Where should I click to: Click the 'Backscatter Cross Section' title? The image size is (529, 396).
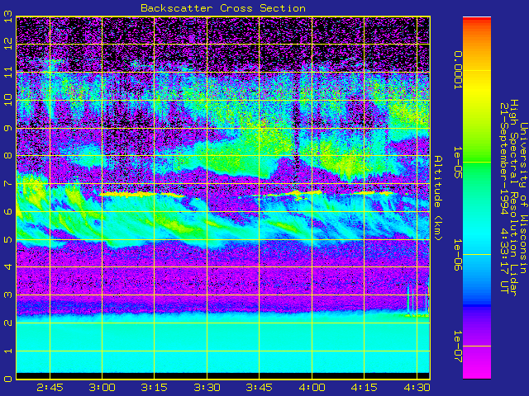(x=223, y=8)
